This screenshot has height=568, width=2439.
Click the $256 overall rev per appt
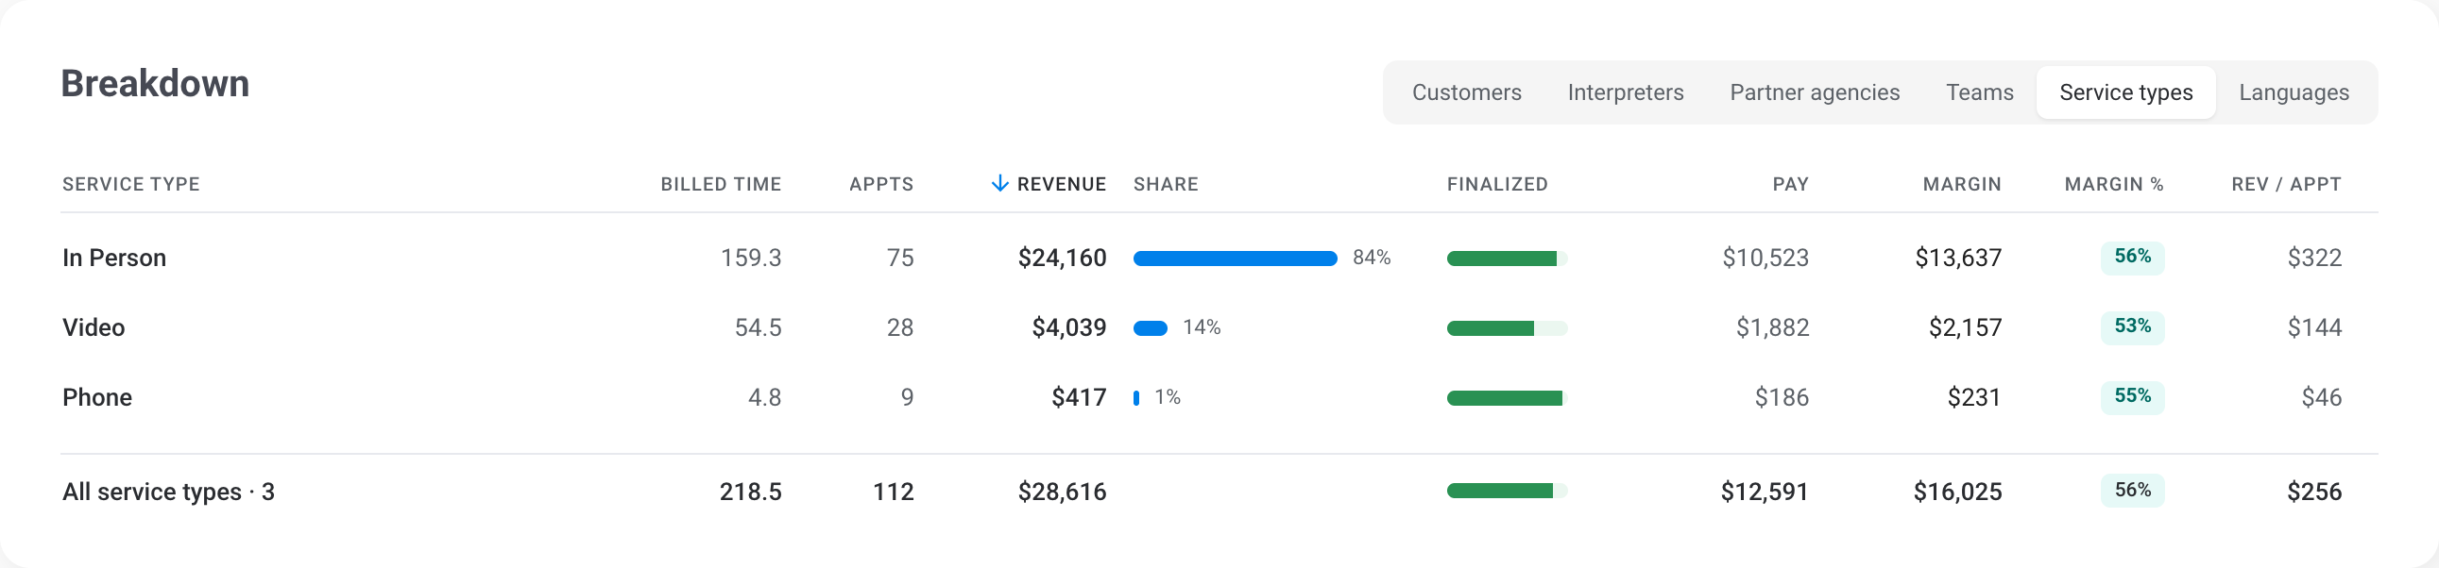2314,492
